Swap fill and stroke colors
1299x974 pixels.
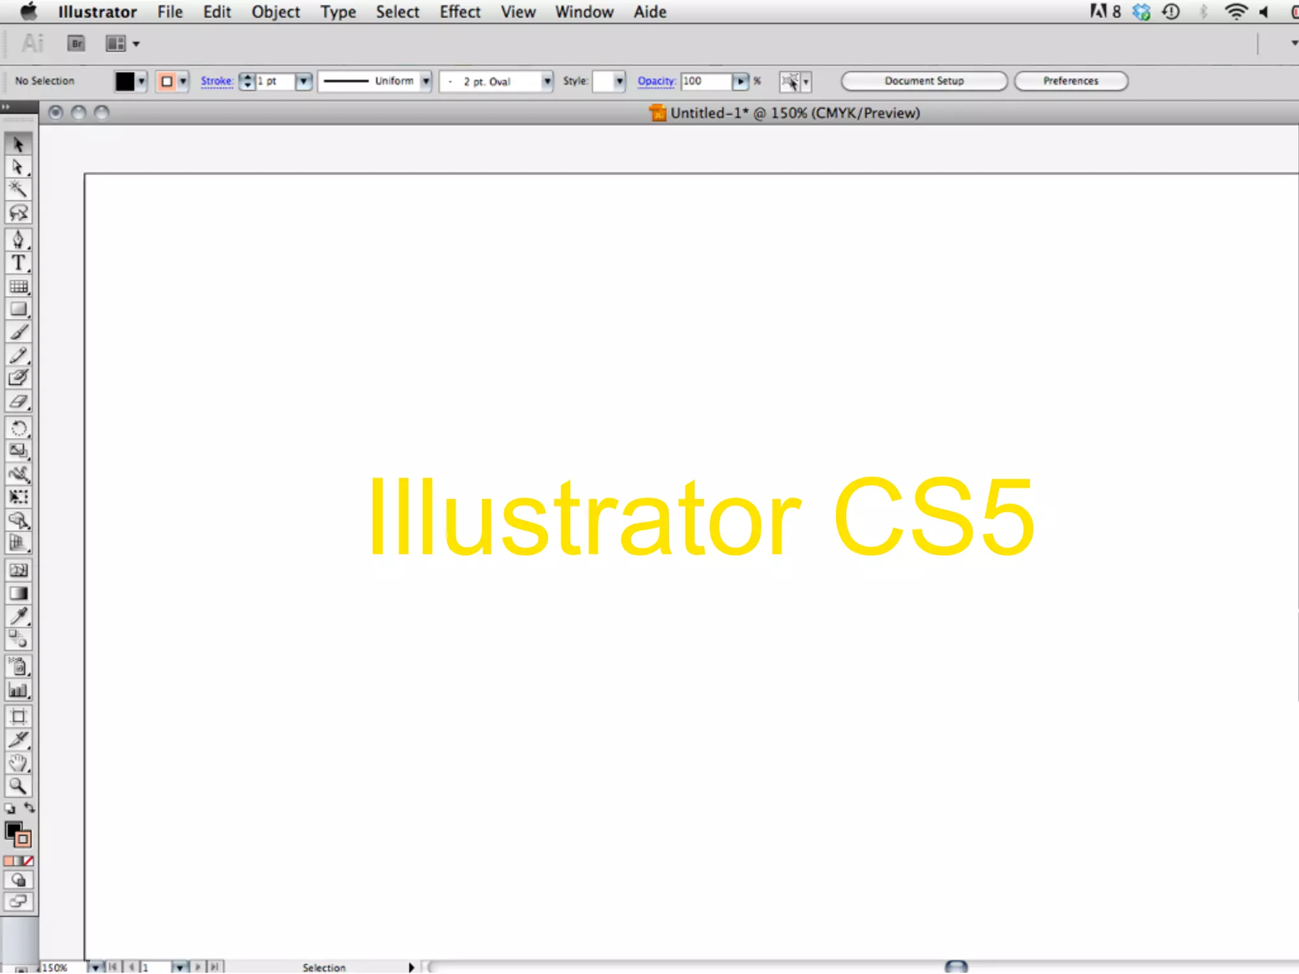pyautogui.click(x=29, y=808)
